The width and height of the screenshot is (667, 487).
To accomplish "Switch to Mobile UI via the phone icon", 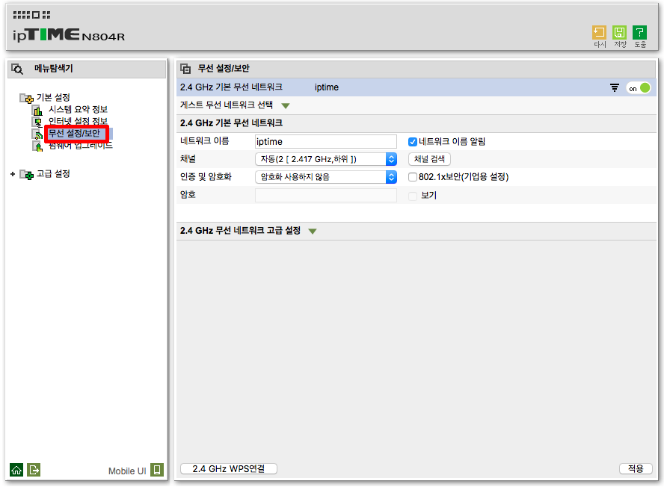I will tap(157, 470).
